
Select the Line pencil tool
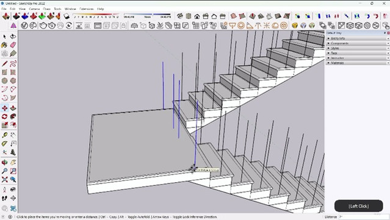click(4, 64)
